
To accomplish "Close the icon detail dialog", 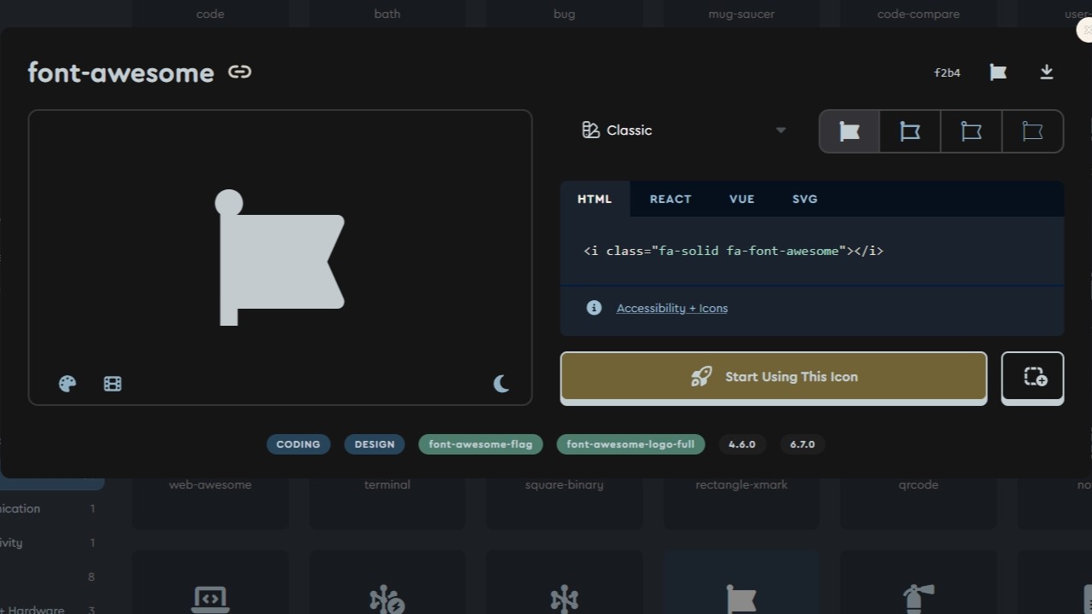I will pyautogui.click(x=1085, y=30).
